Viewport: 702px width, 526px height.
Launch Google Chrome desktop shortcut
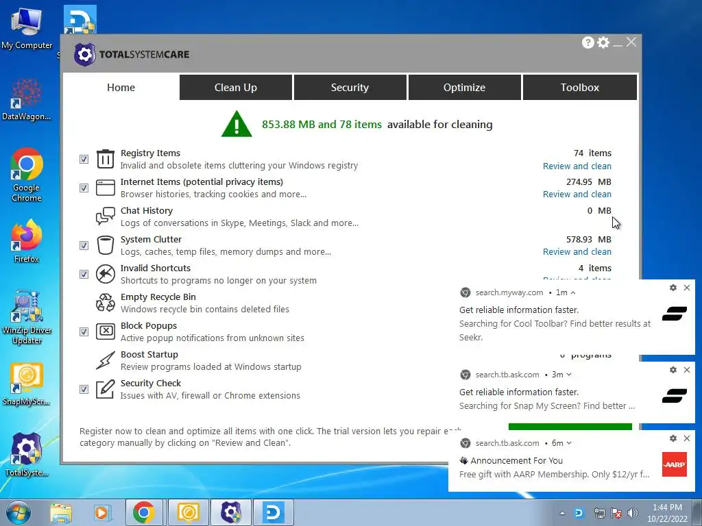click(27, 175)
